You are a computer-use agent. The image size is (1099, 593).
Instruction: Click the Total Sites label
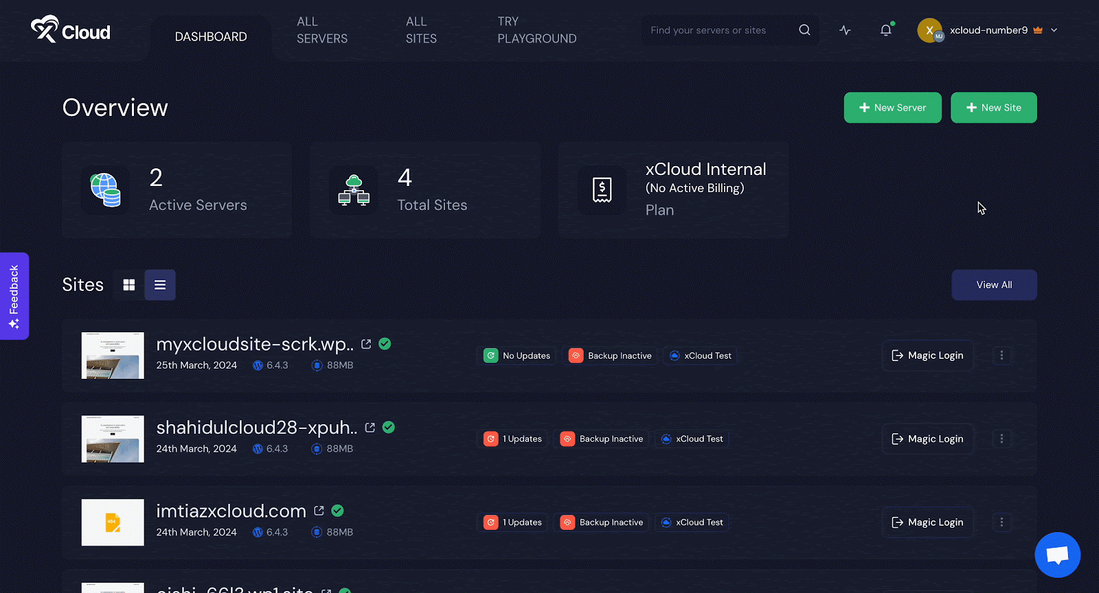[x=432, y=205]
